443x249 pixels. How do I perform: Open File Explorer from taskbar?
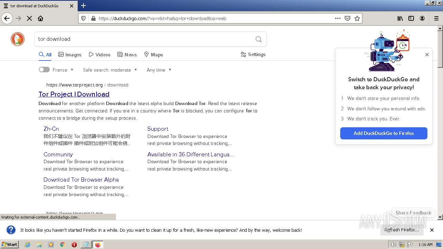pyautogui.click(x=39, y=245)
